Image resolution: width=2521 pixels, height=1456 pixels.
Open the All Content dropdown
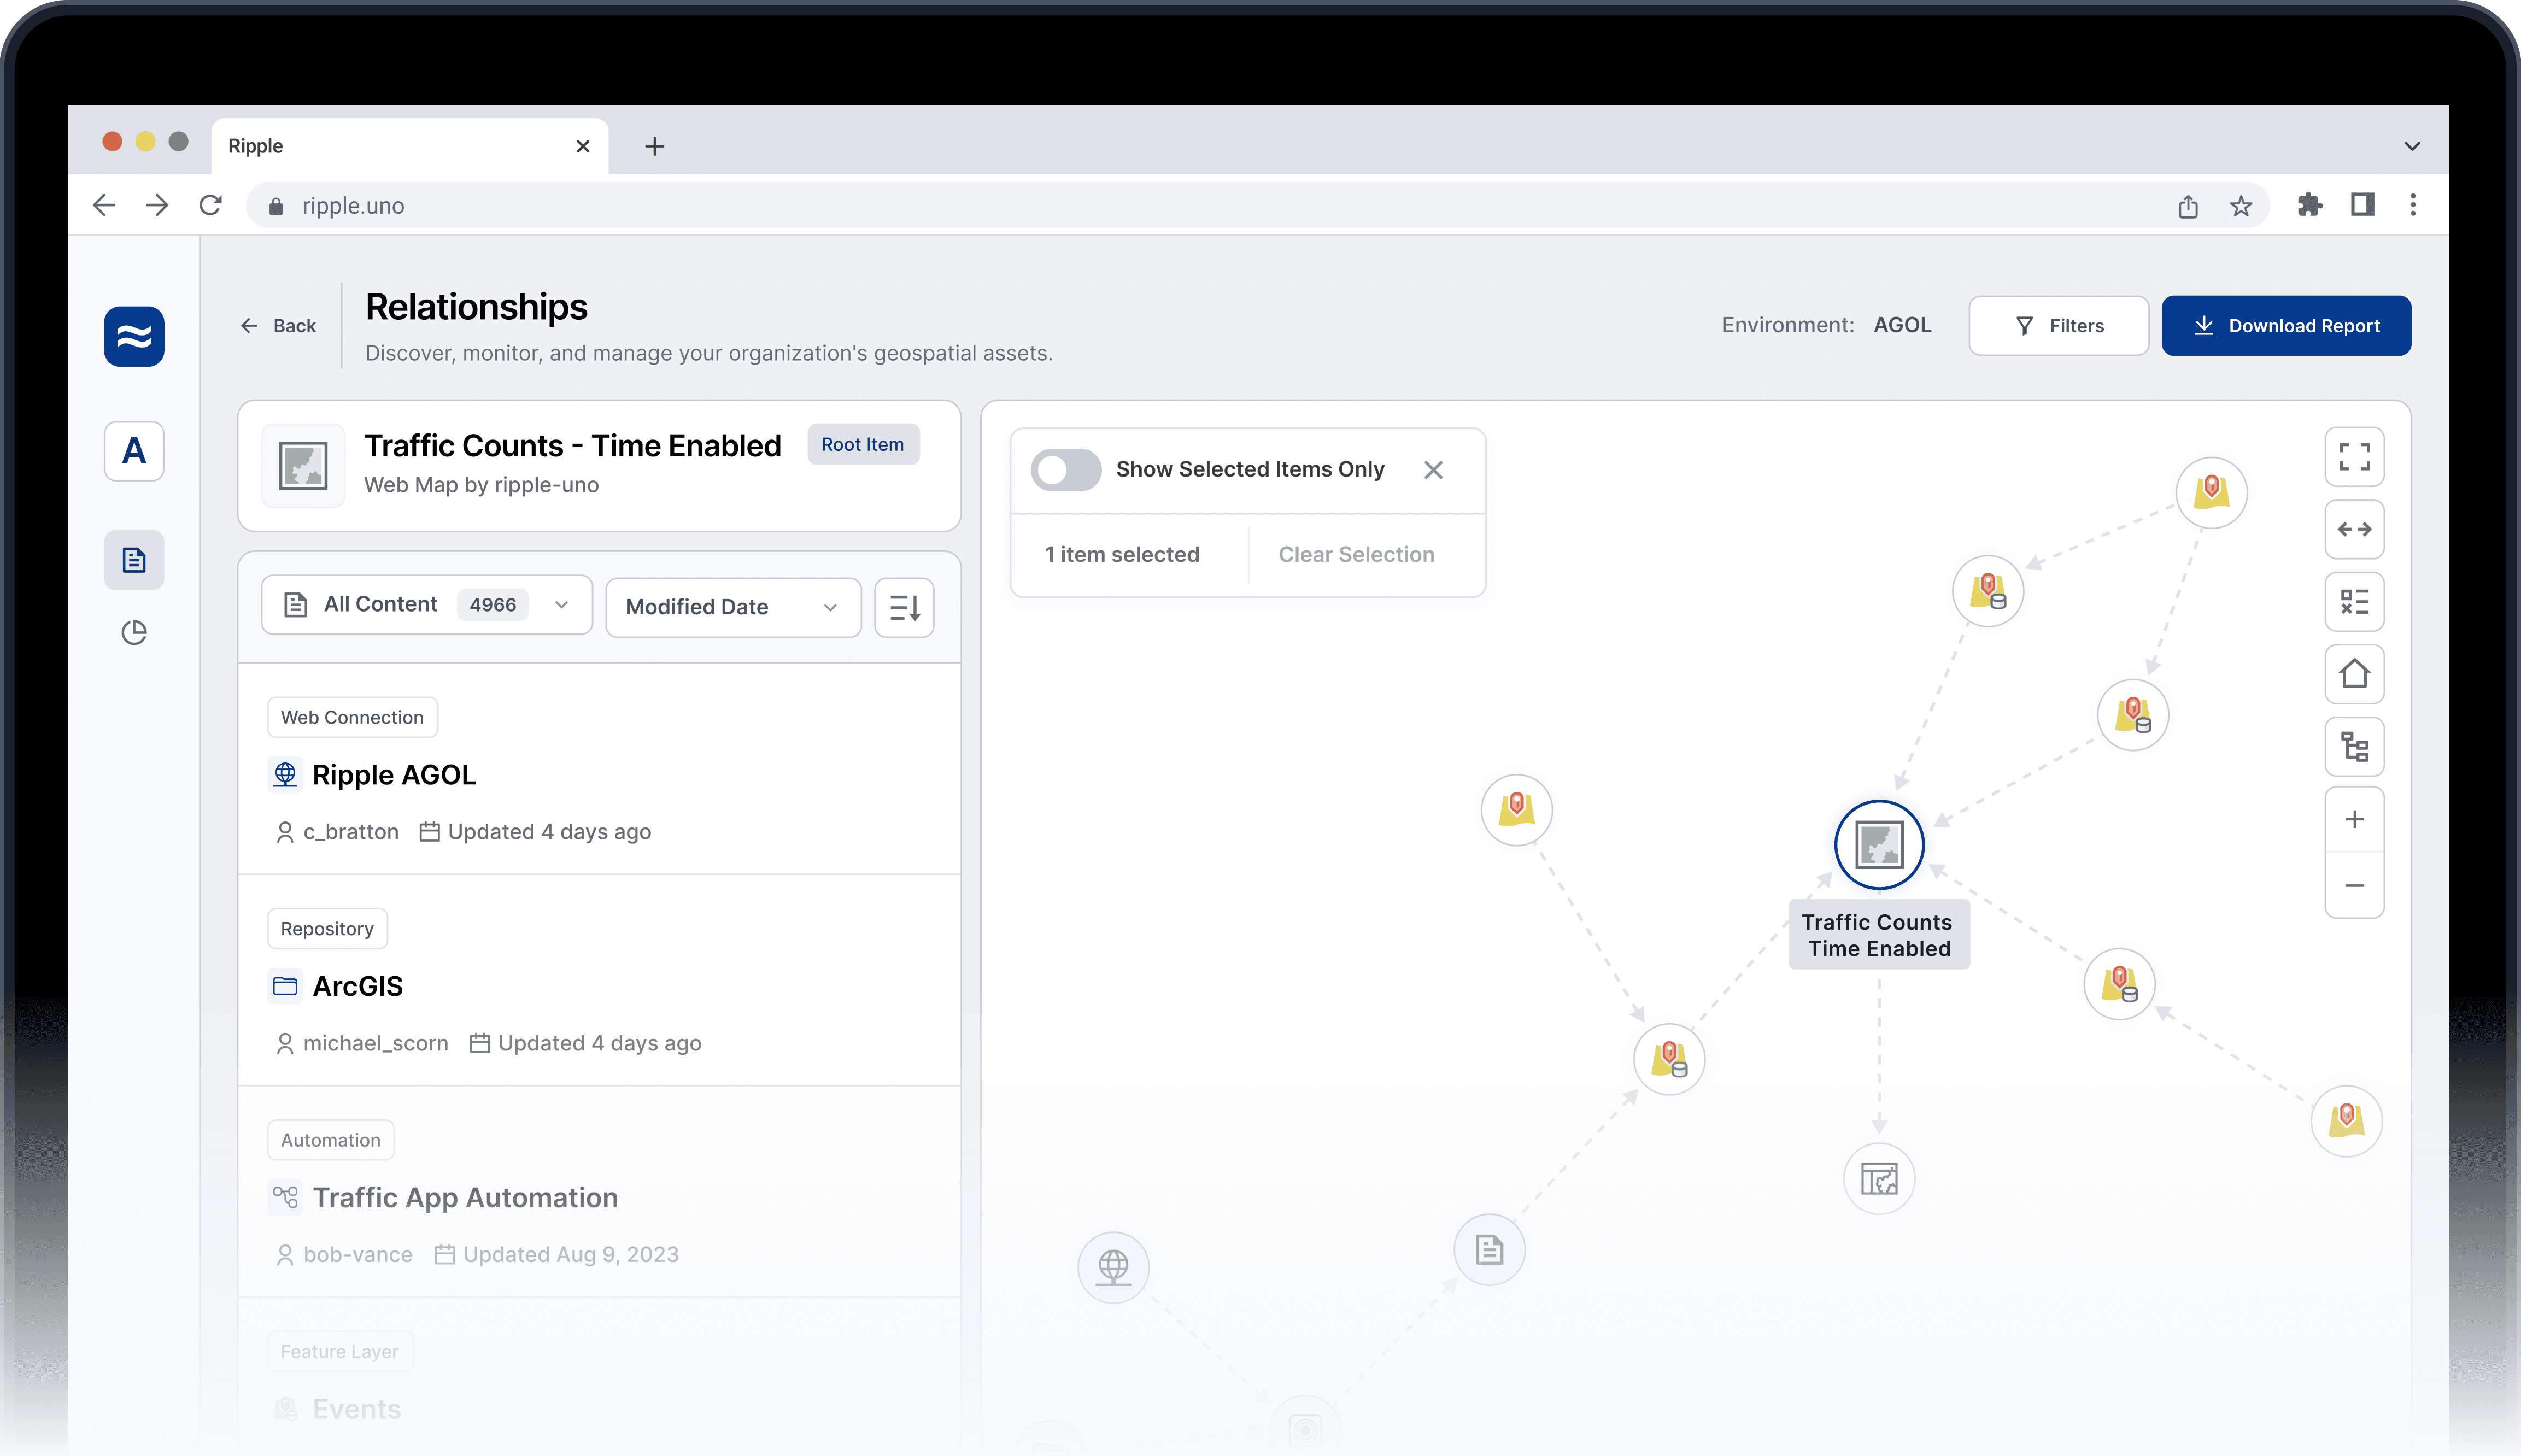click(427, 605)
